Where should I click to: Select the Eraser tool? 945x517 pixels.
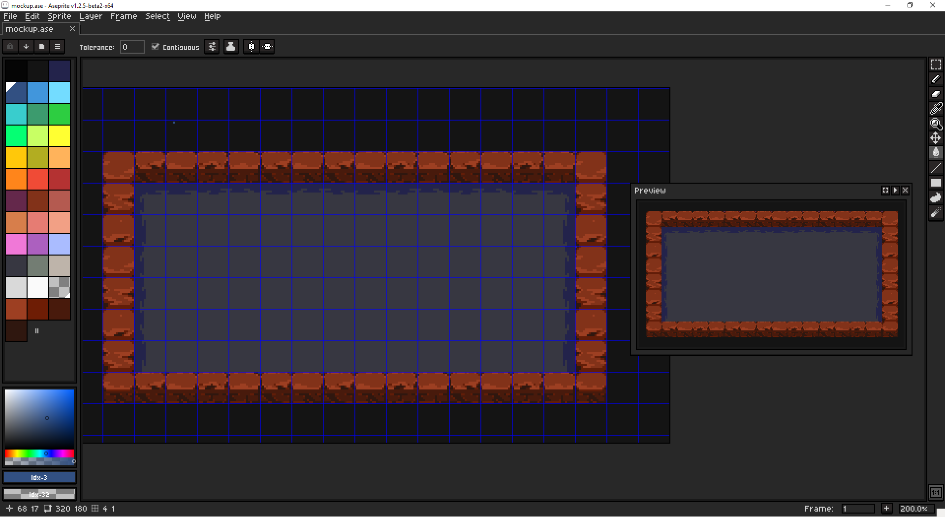point(936,94)
